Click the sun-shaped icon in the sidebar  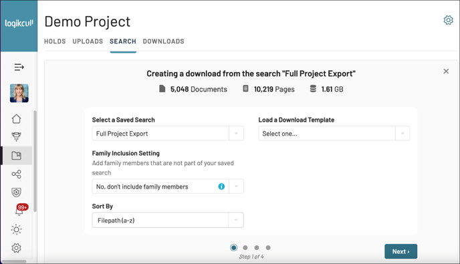point(17,229)
